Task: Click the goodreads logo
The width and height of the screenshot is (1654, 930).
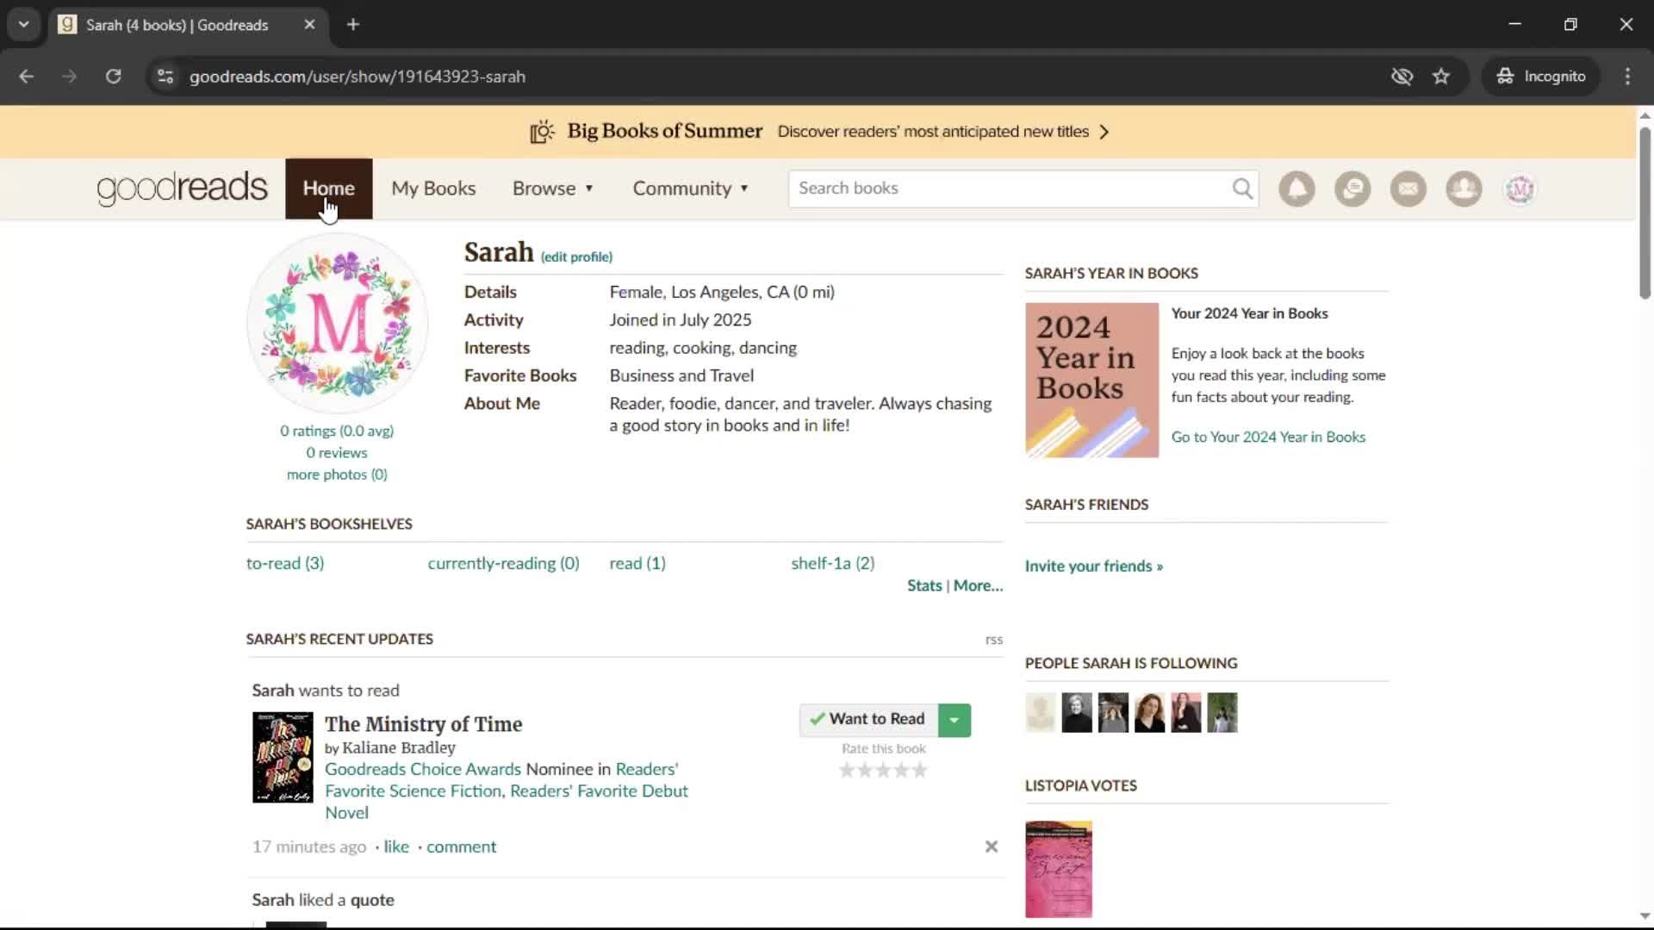Action: pos(182,189)
